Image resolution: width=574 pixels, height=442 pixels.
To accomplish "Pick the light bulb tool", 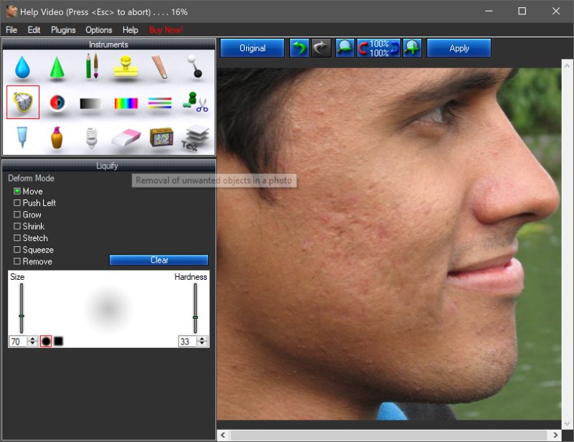I will tap(91, 138).
